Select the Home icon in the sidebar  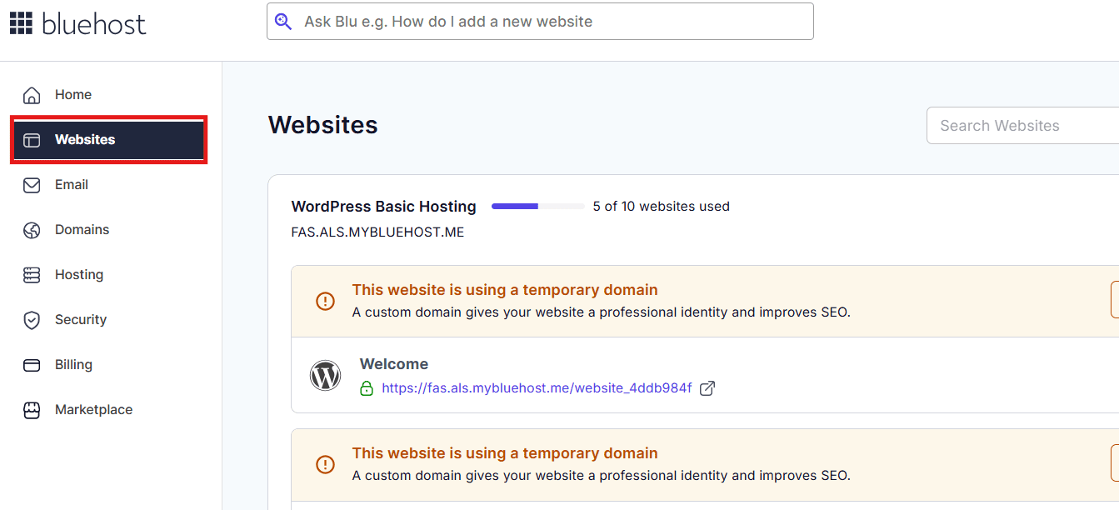coord(32,94)
